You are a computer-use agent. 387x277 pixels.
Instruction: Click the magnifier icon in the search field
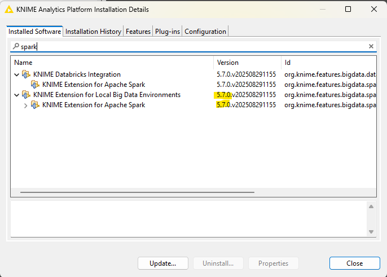(16, 47)
